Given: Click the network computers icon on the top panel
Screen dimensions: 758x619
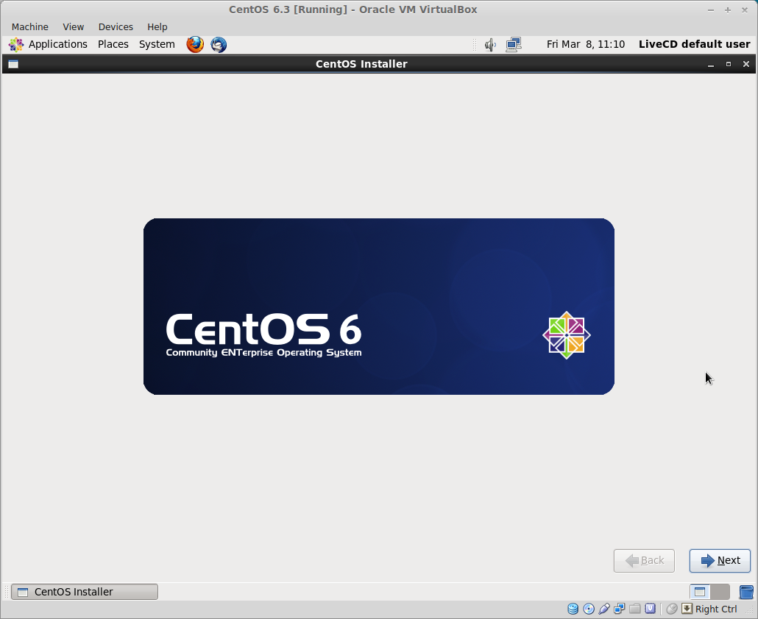Looking at the screenshot, I should click(x=514, y=45).
